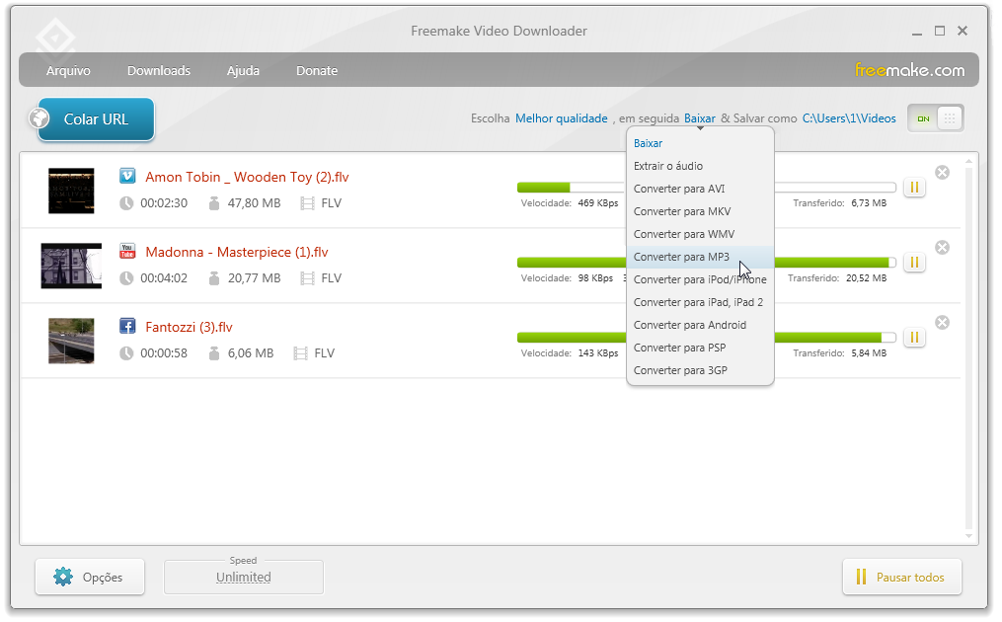Choose Converter para iPod/iPhone
1002x622 pixels.
(x=700, y=279)
